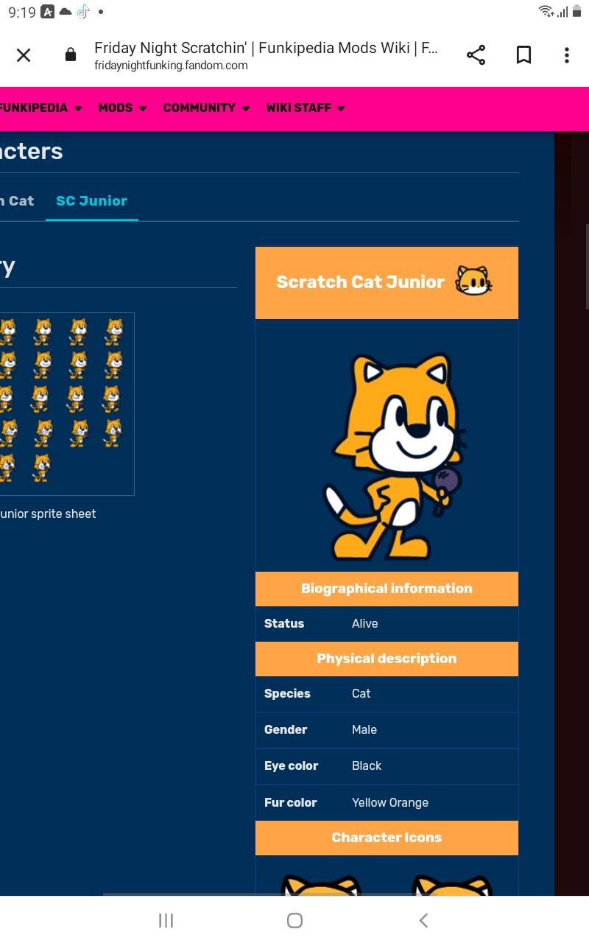This screenshot has width=589, height=943.
Task: Tap the page title in address bar
Action: click(x=266, y=49)
